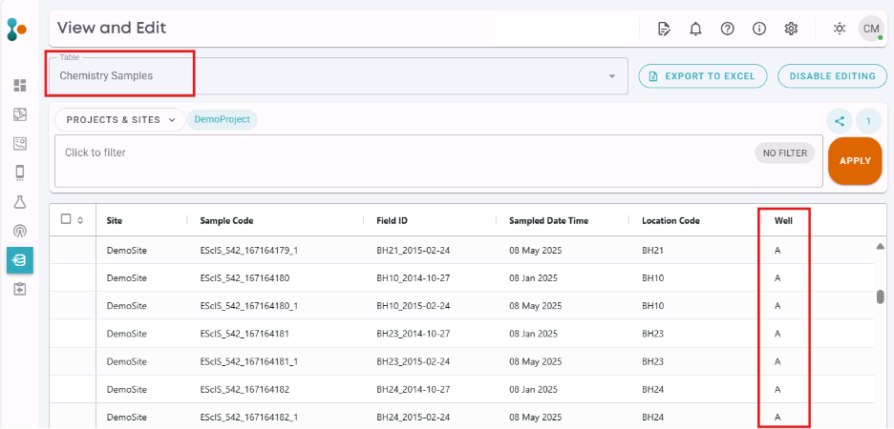Click the telemetry signal icon in sidebar
The height and width of the screenshot is (429, 894).
[20, 231]
